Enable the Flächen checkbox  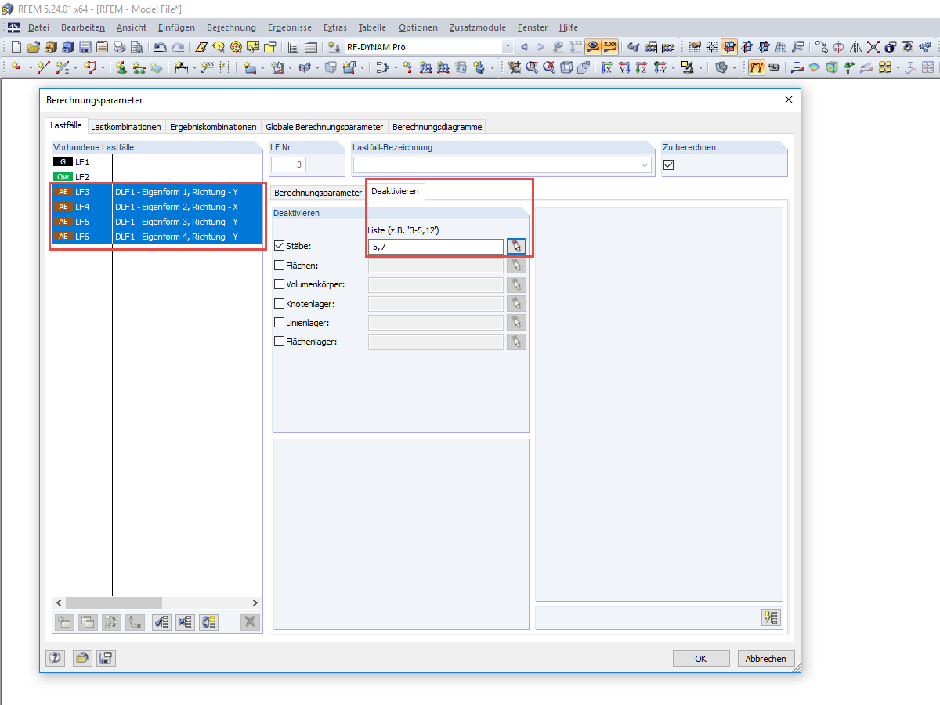[280, 266]
